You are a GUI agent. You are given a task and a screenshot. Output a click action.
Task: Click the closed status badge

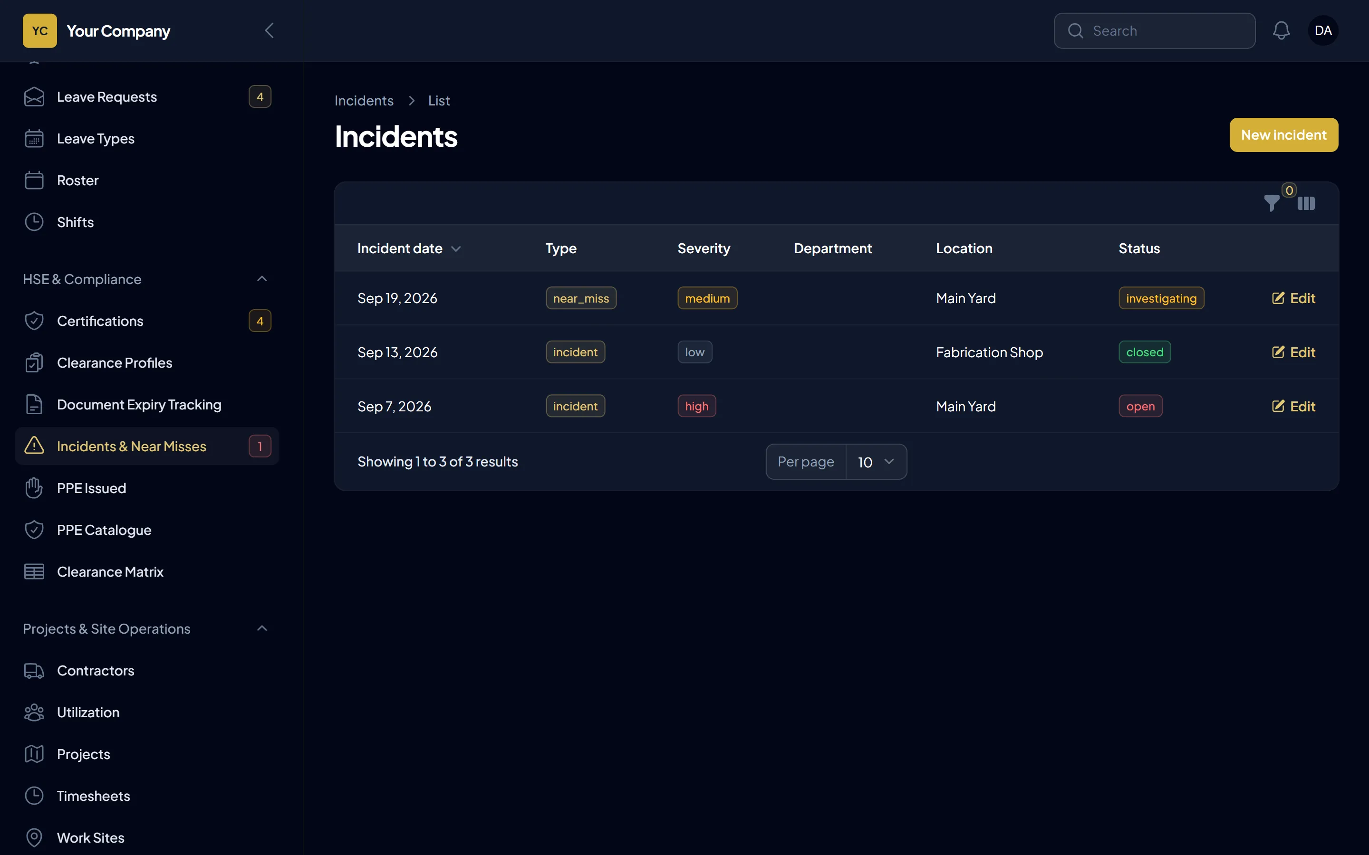(x=1145, y=351)
